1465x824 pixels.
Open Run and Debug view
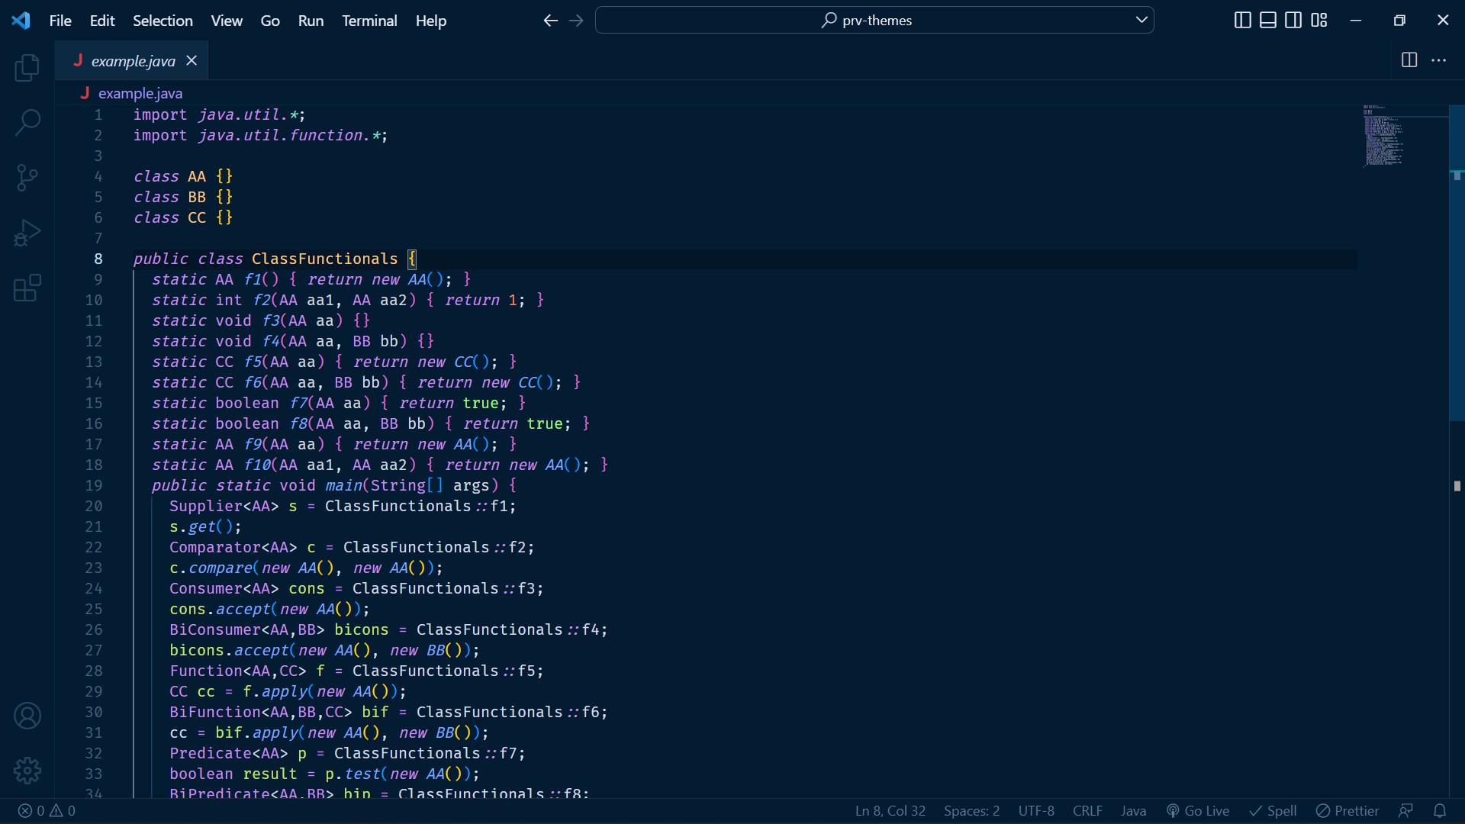pyautogui.click(x=27, y=233)
